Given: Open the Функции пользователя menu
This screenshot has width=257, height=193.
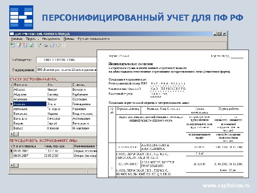Looking at the screenshot, I should 94,39.
